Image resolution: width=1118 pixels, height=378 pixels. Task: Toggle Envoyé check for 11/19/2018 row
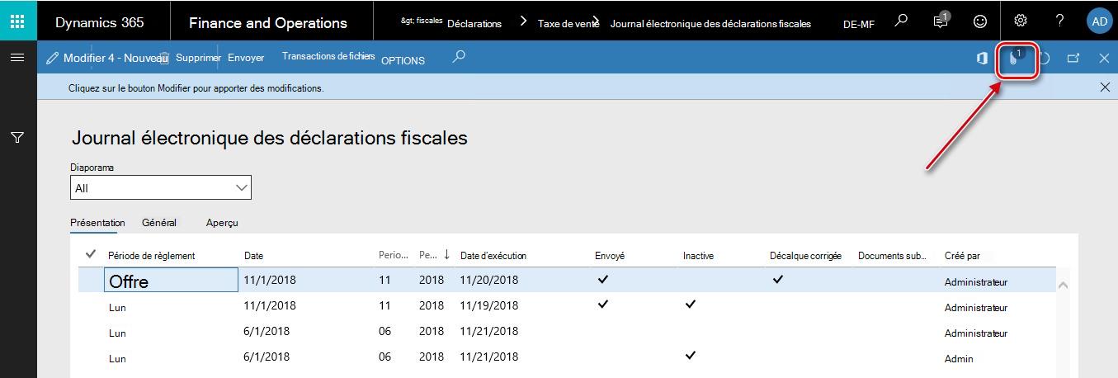[x=603, y=305]
